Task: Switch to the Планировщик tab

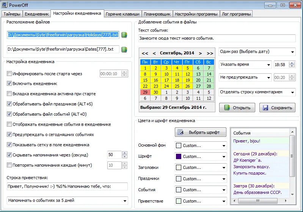Action: pyautogui.click(x=157, y=14)
